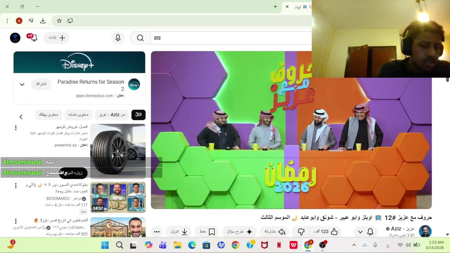450x253 pixels.
Task: Open McAfee on the taskbar
Action: pos(264,245)
